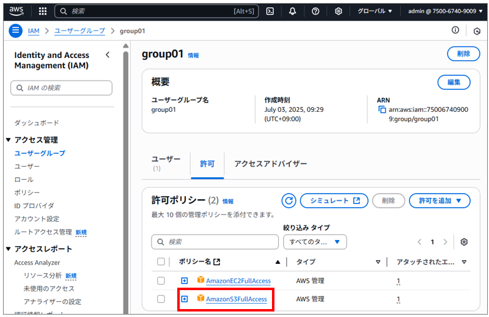The width and height of the screenshot is (489, 317).
Task: Open the AmazonEC2FullAccess policy link
Action: point(238,281)
